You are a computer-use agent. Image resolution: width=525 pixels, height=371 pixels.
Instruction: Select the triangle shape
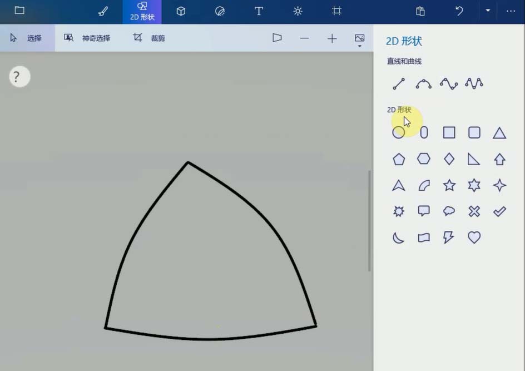click(499, 133)
